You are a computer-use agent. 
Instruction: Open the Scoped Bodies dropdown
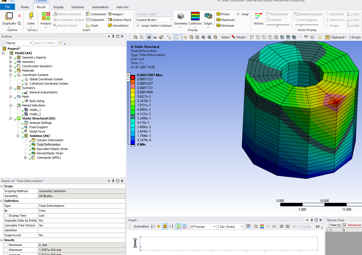[x=171, y=20]
